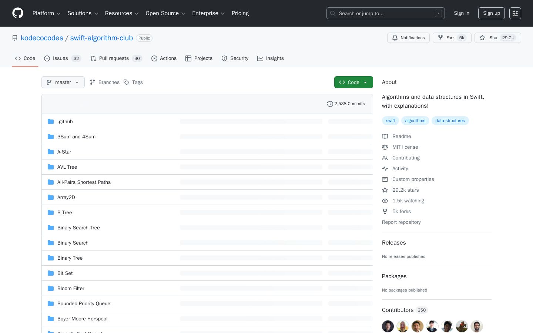Switch to the Projects tab
533x333 pixels.
coord(199,58)
